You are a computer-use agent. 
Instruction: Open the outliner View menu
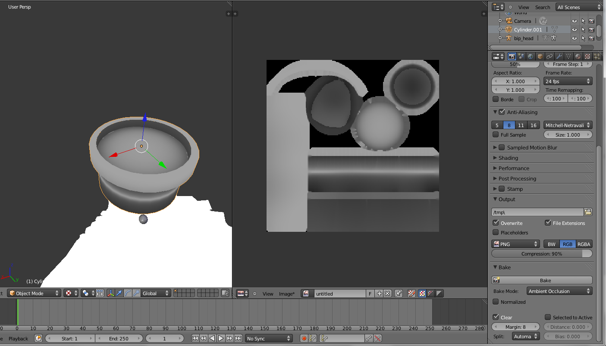[524, 7]
